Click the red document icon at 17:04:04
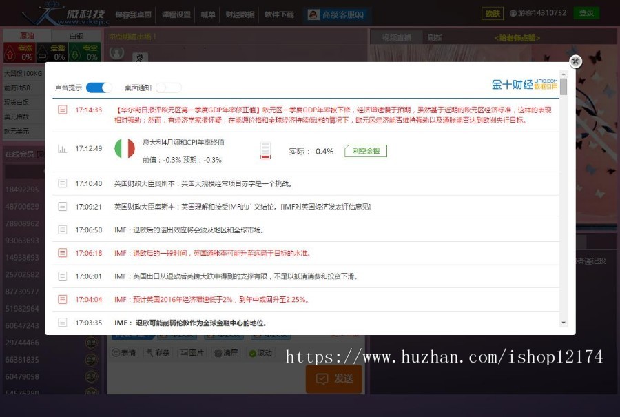Image resolution: width=620 pixels, height=417 pixels. [x=63, y=299]
